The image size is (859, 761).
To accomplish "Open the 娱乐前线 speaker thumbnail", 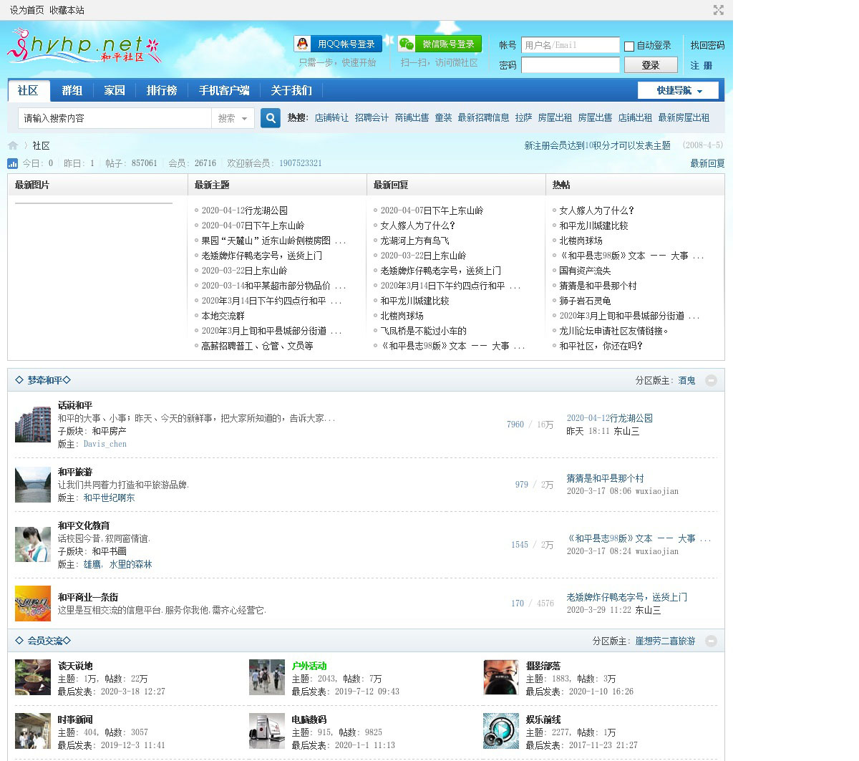I will coord(501,731).
